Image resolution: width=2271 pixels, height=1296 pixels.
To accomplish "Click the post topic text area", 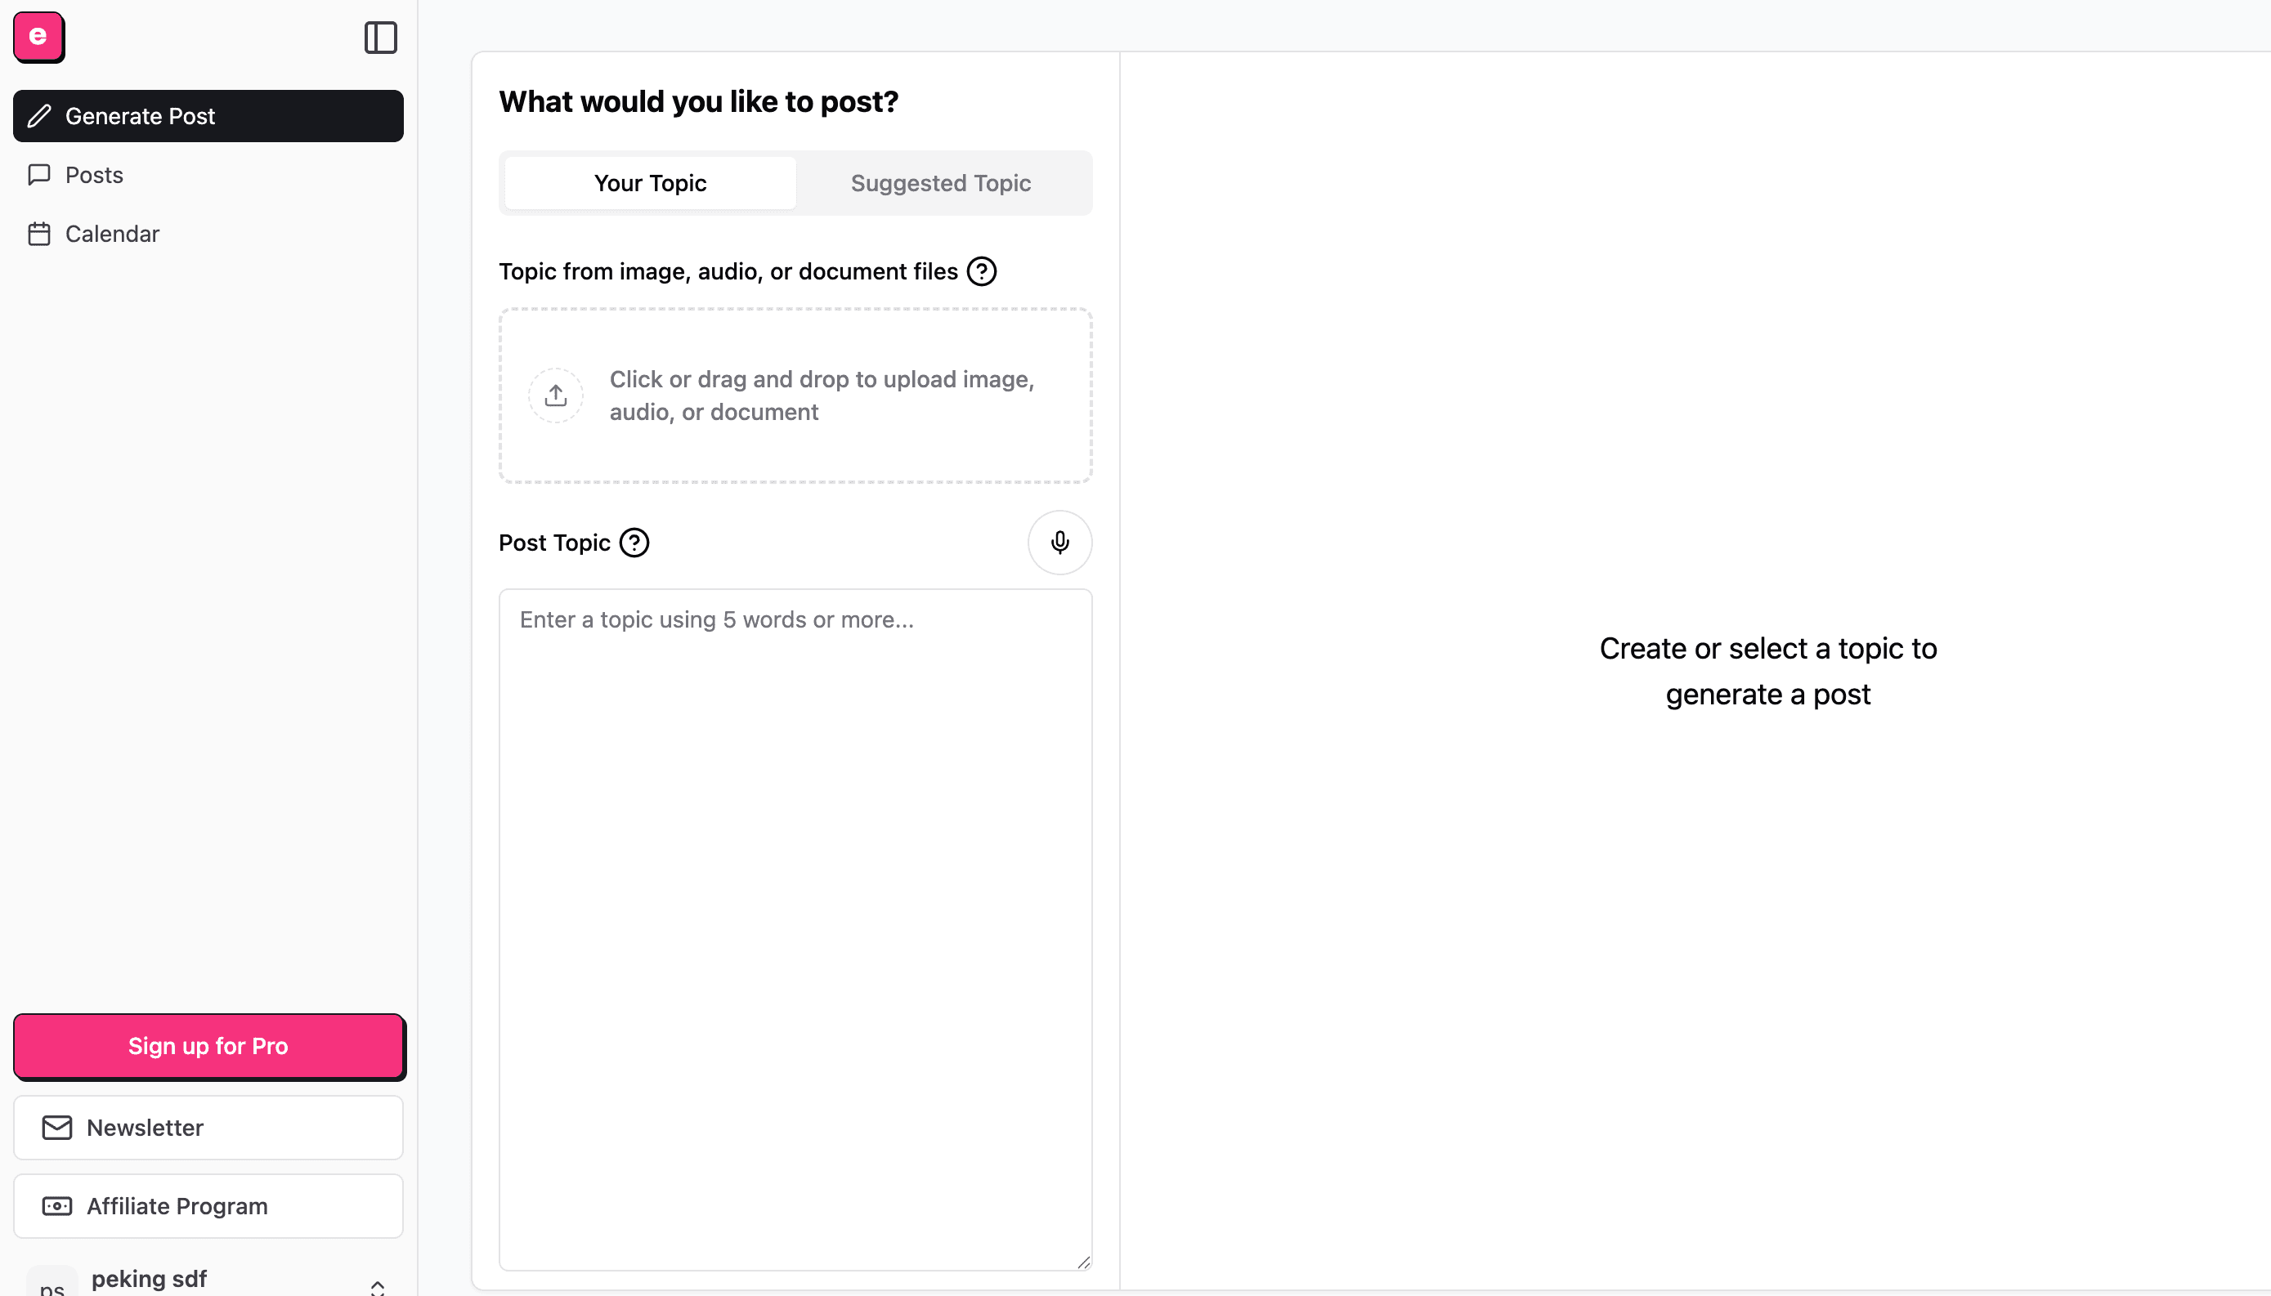I will click(x=795, y=929).
